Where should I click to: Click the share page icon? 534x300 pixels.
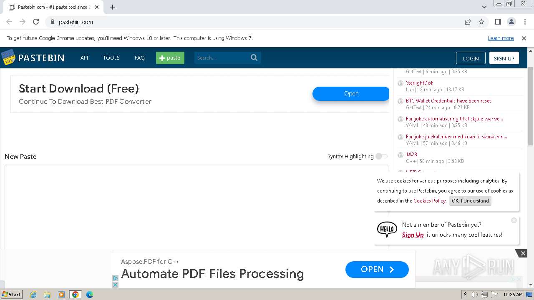click(468, 22)
